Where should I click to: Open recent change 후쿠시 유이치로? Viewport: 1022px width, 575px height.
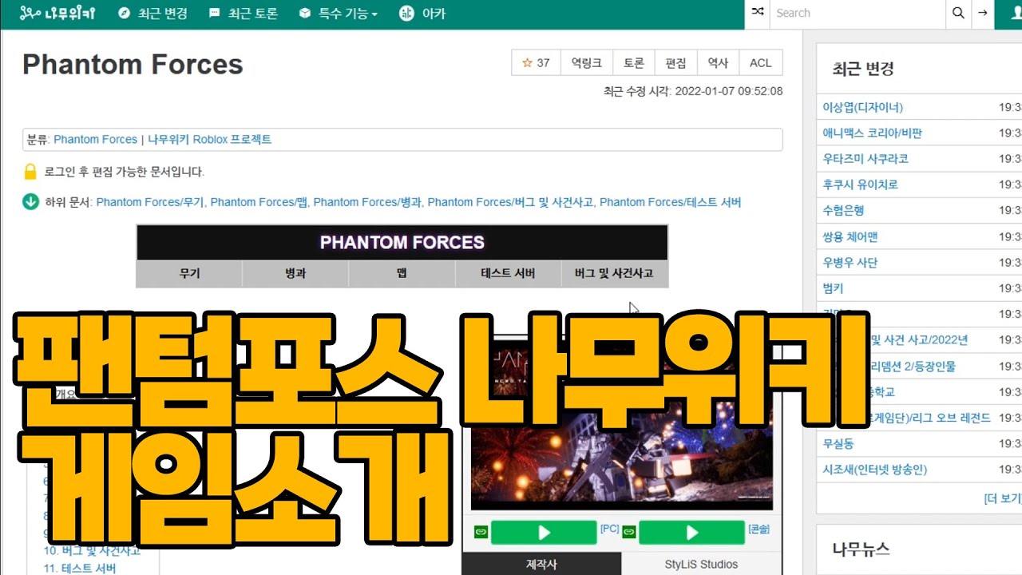point(861,184)
